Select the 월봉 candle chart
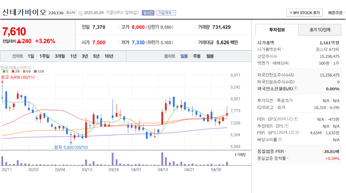The width and height of the screenshot is (346, 193). 210,56
